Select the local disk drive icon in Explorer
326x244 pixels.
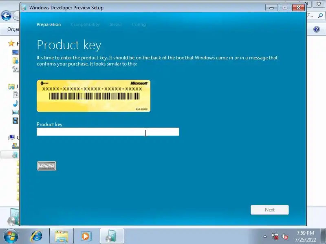click(15, 146)
